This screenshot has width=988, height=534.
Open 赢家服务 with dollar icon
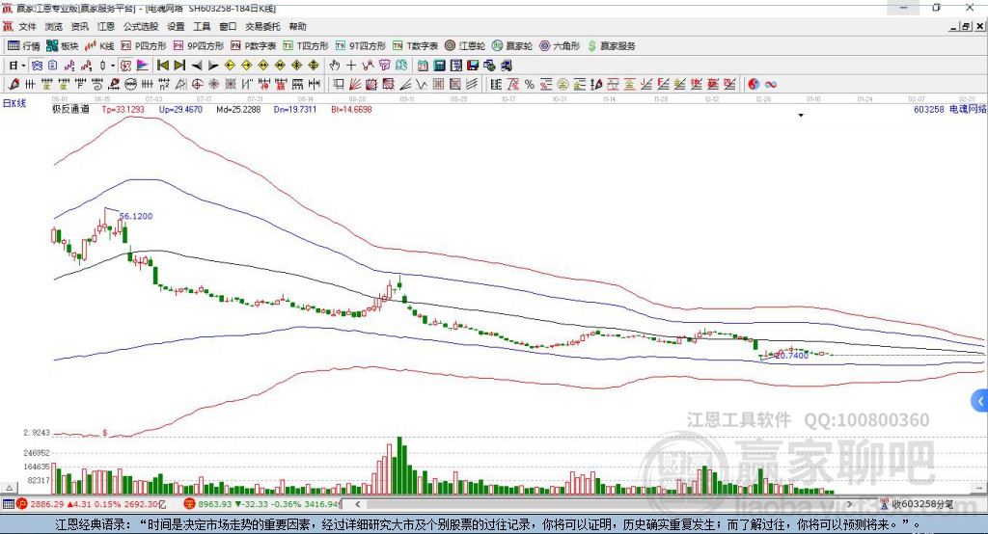611,46
